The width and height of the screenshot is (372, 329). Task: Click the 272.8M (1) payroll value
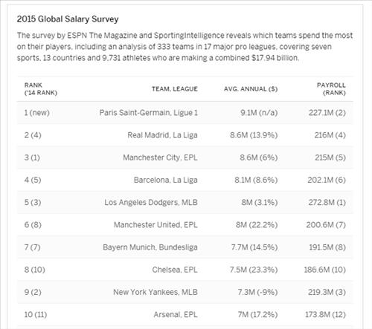[327, 202]
